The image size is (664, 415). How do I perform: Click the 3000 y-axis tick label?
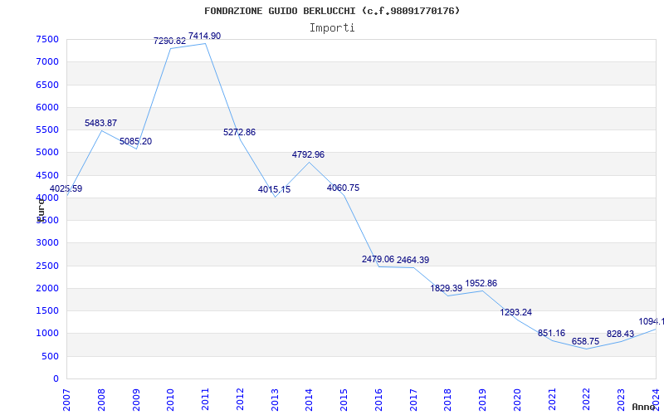pos(47,242)
